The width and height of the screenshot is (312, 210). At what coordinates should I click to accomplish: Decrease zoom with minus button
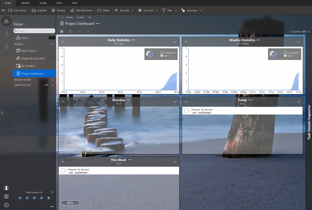[x=63, y=203]
